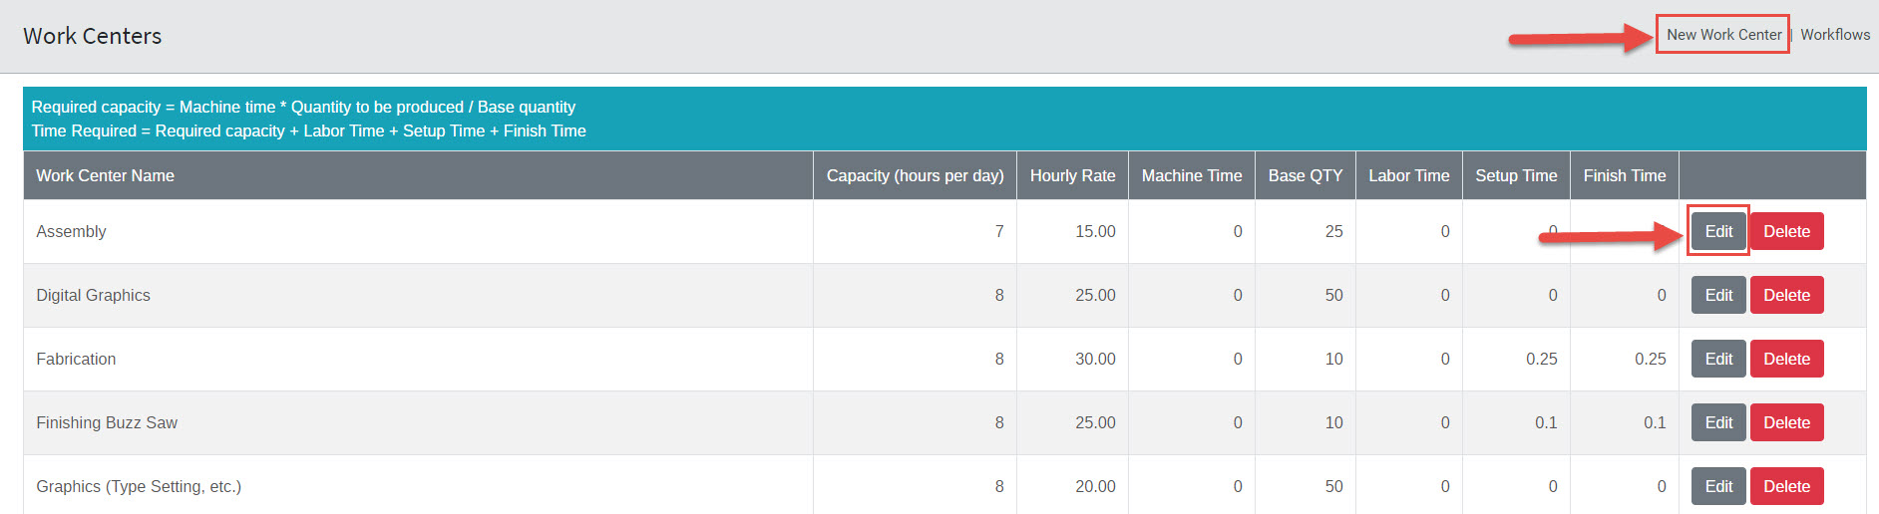1879x514 pixels.
Task: Delete the Graphics (Type Setting, etc.) row
Action: pos(1786,487)
